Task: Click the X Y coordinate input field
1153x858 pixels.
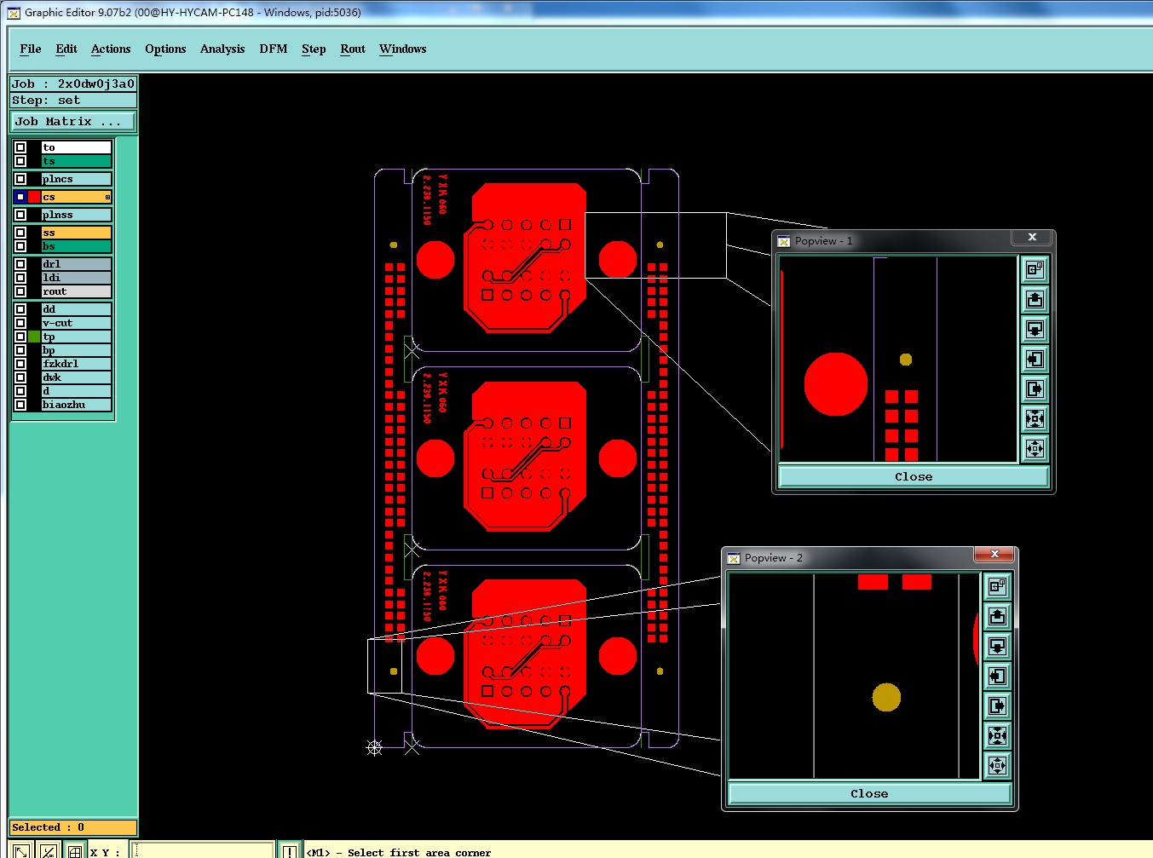Action: tap(203, 851)
